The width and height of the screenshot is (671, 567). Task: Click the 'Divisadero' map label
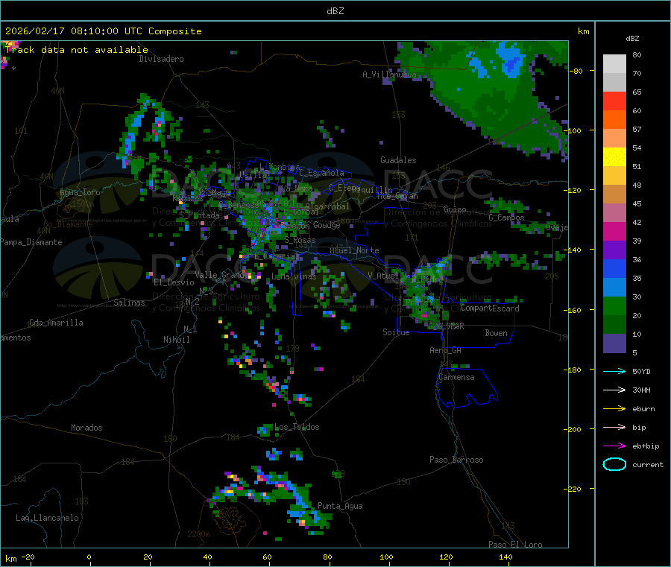[161, 59]
